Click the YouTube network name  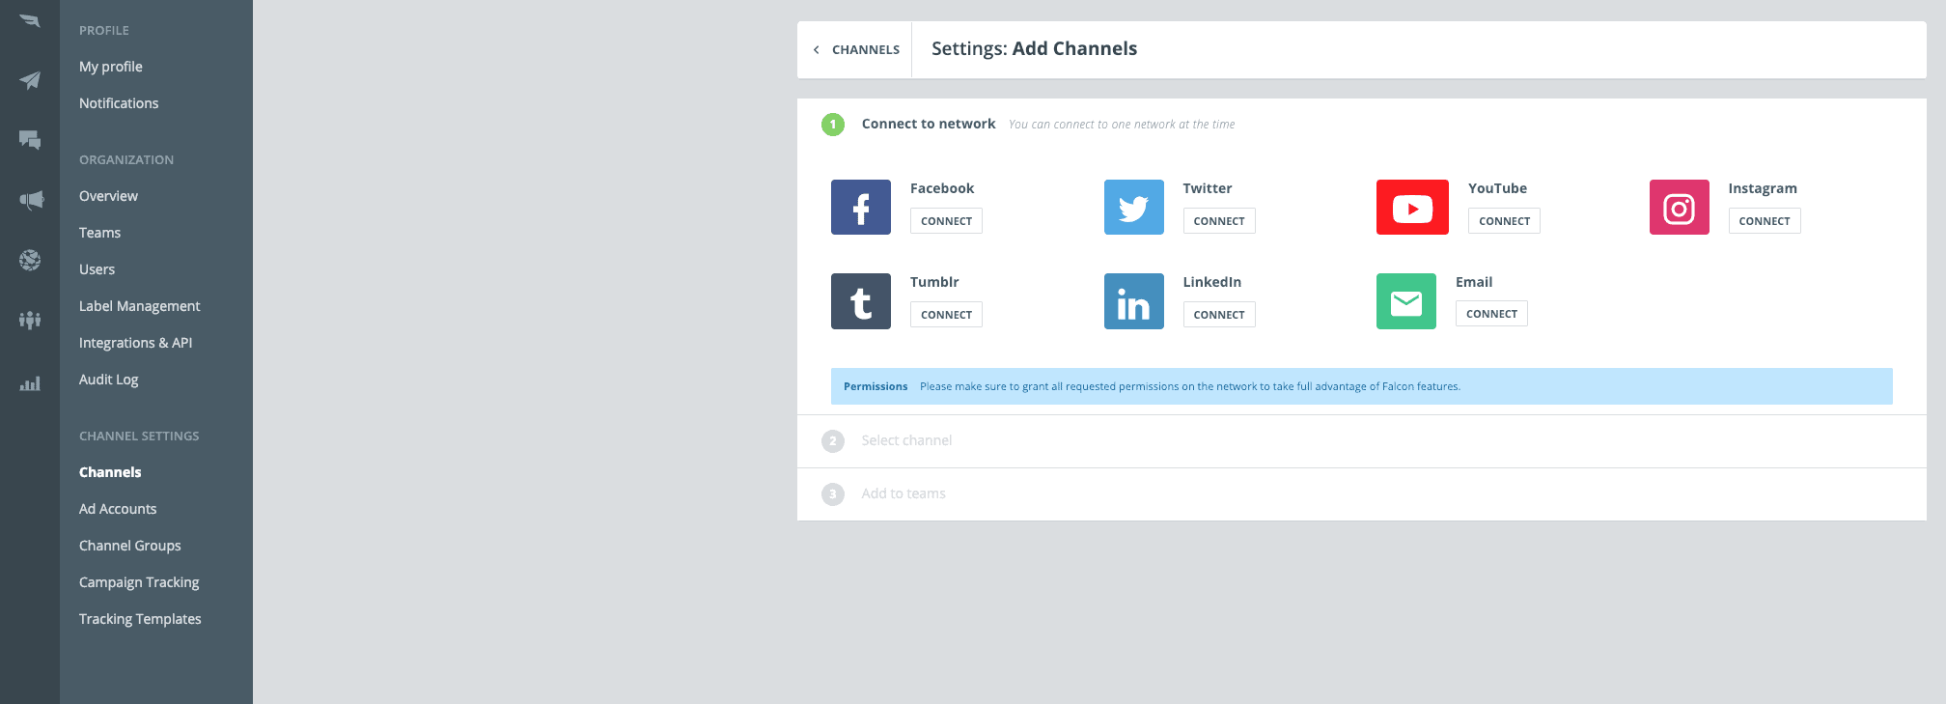(x=1497, y=188)
